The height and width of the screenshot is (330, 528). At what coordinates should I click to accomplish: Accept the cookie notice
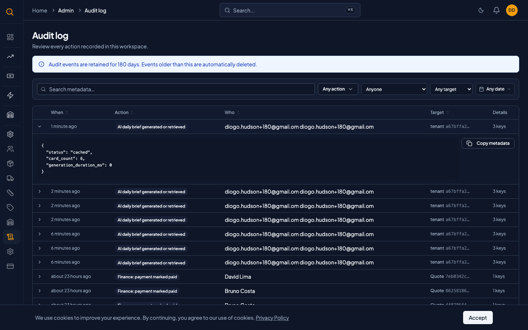click(x=478, y=318)
